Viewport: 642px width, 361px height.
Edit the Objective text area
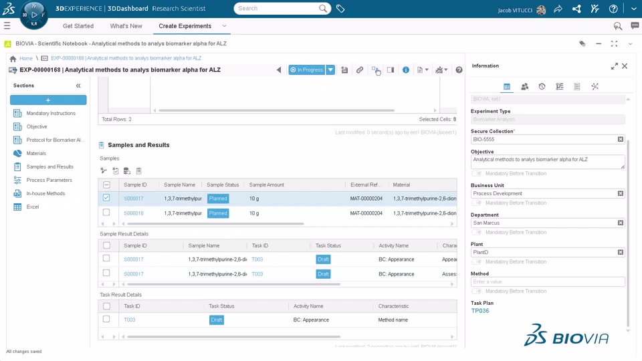pos(548,162)
